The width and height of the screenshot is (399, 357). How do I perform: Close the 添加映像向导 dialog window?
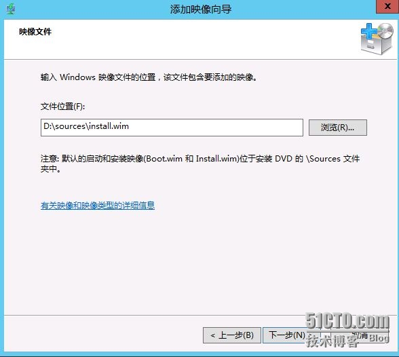tap(387, 6)
